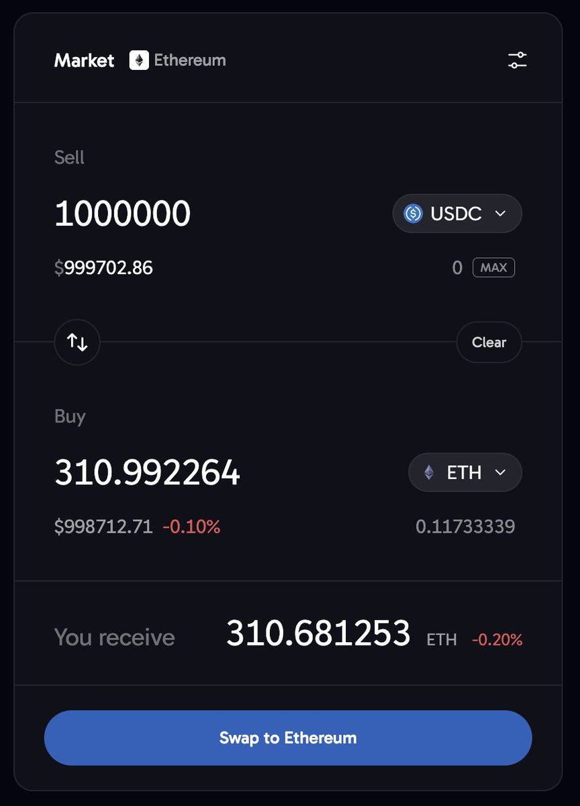580x806 pixels.
Task: Click the -0.10% price impact text
Action: 191,527
